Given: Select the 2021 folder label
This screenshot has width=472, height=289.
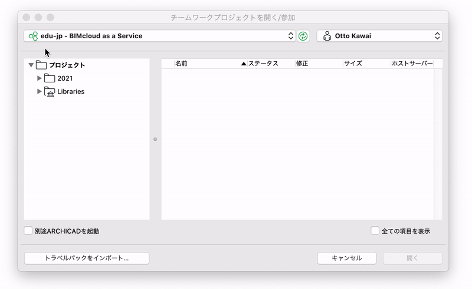Looking at the screenshot, I should click(x=65, y=78).
